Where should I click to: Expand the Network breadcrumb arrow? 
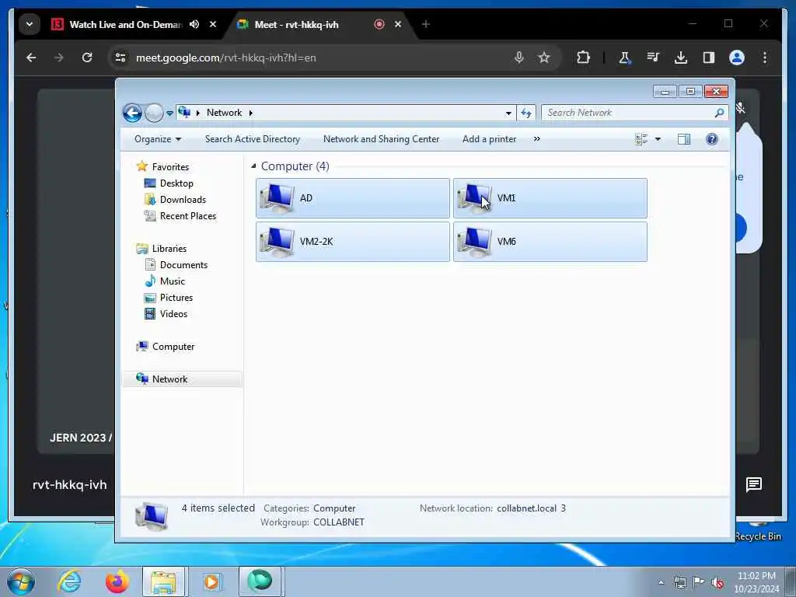pos(251,113)
